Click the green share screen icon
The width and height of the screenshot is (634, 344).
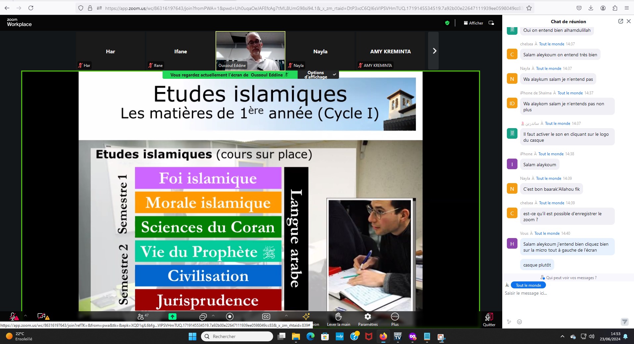172,317
